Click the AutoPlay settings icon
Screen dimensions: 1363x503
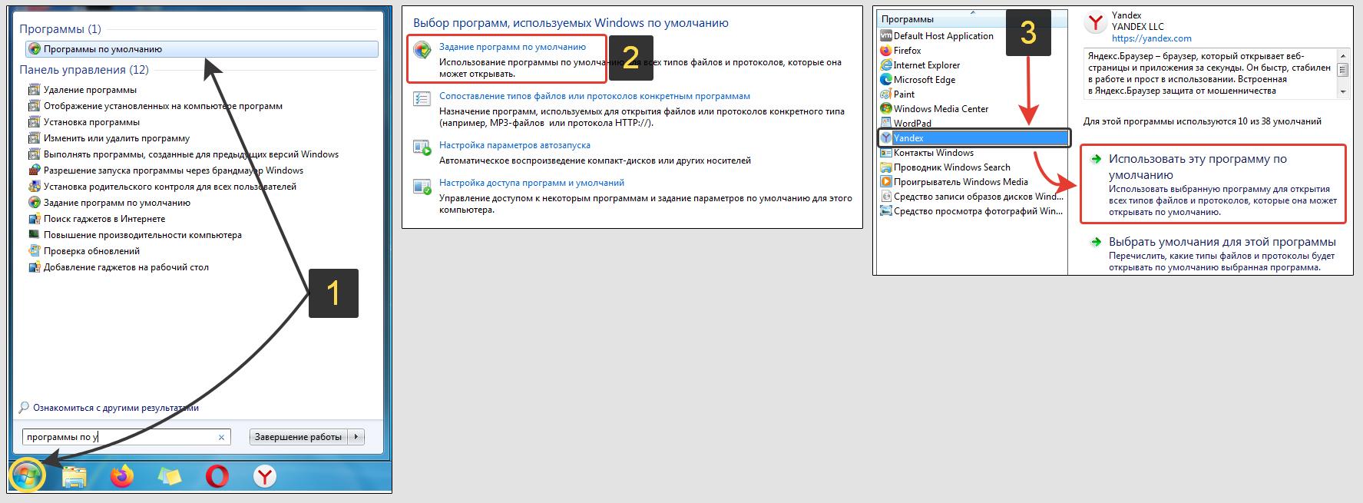pos(422,147)
